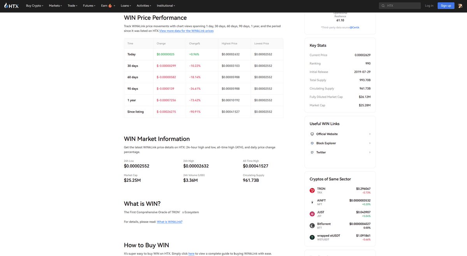Click the AINFT name in Same Sector

pyautogui.click(x=321, y=200)
